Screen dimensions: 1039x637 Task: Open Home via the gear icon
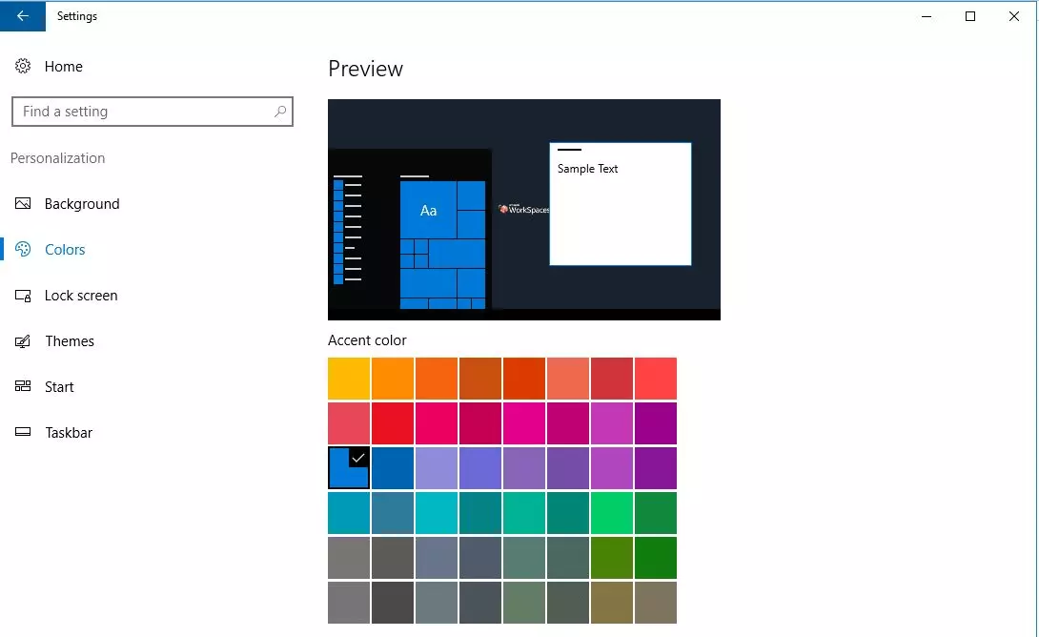[x=23, y=67]
